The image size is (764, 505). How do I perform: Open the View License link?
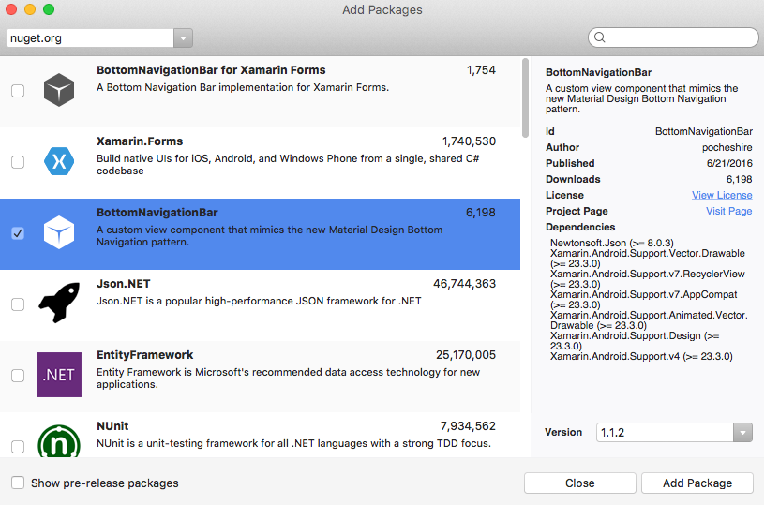pos(722,195)
